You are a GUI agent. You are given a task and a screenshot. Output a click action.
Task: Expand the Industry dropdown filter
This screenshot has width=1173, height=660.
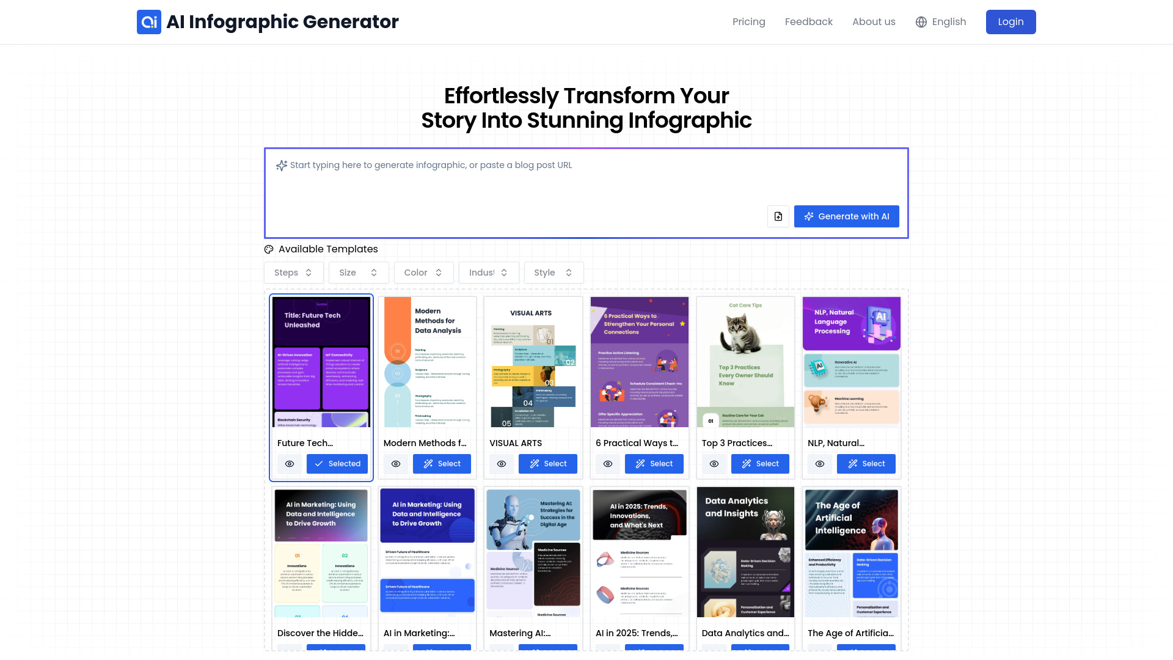pos(489,273)
